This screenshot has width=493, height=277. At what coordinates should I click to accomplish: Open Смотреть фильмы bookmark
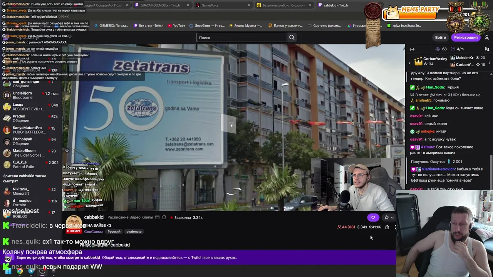pos(325,26)
